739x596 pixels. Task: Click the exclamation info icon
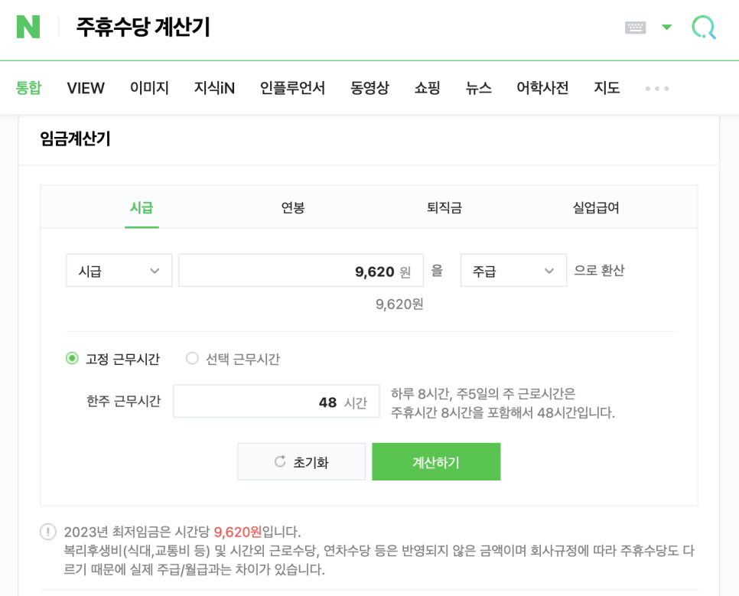(48, 532)
